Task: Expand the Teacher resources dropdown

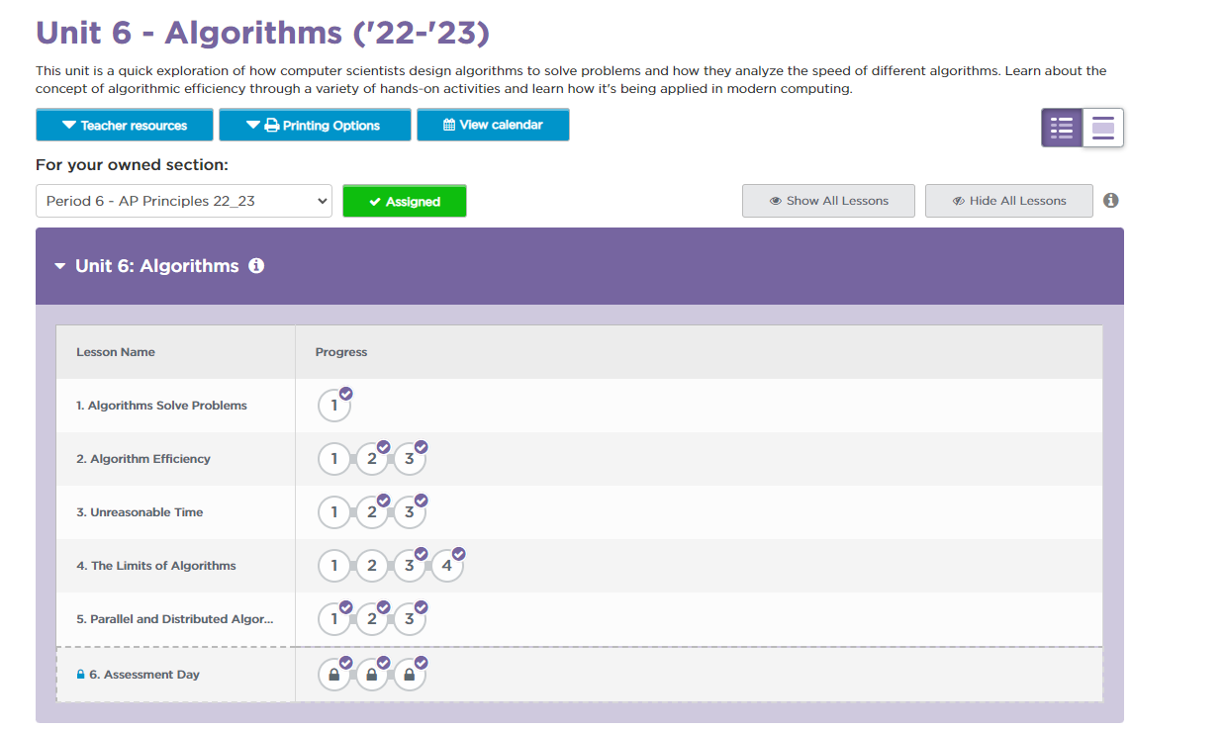Action: (124, 126)
